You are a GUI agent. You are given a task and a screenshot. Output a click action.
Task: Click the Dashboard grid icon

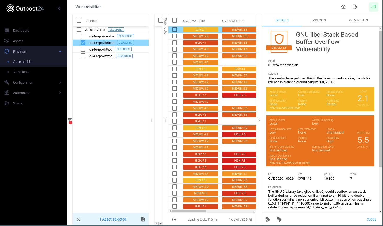tap(7, 30)
